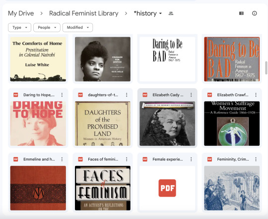
Task: Open more options for Elizabeth Crawf... file
Action: click(x=256, y=95)
